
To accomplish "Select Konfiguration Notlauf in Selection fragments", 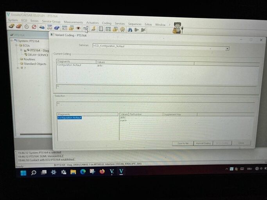I will point(70,118).
